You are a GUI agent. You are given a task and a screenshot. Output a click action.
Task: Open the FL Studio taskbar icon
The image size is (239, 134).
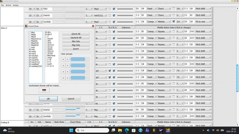(x=154, y=130)
